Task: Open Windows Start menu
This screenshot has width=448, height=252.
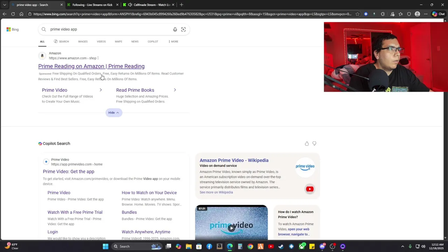Action: 105,246
